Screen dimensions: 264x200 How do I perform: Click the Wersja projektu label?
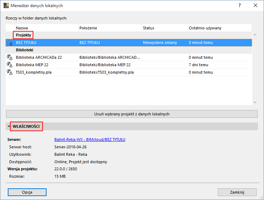[22, 169]
